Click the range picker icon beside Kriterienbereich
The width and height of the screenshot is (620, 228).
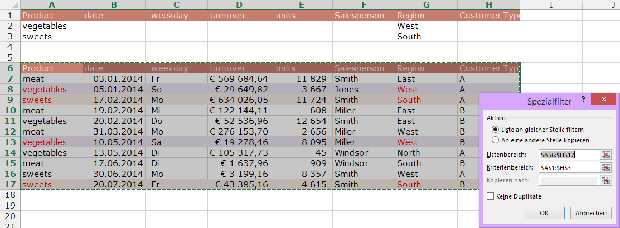coord(606,167)
